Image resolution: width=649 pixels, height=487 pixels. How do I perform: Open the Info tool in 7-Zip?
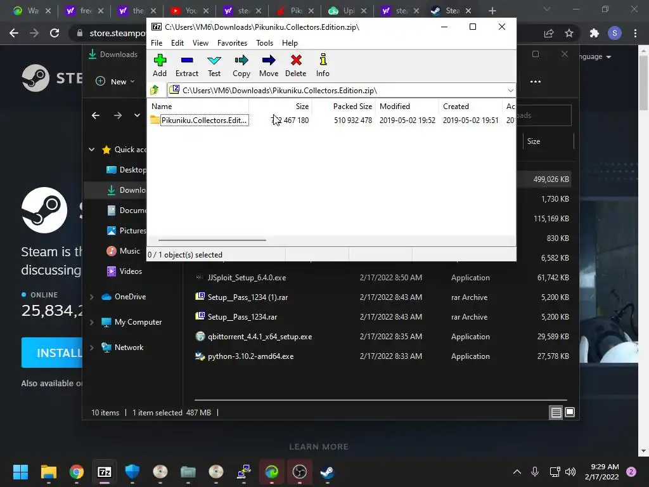coord(323,65)
